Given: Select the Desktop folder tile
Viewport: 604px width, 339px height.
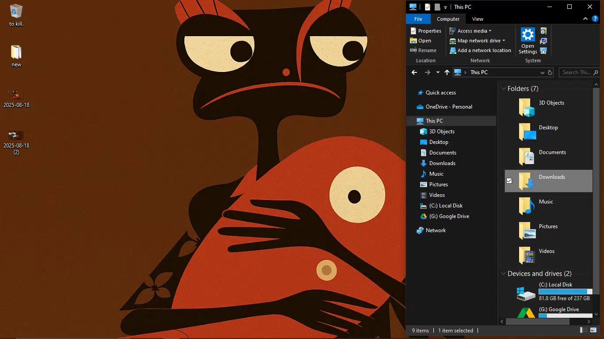Looking at the screenshot, I should coord(548,132).
